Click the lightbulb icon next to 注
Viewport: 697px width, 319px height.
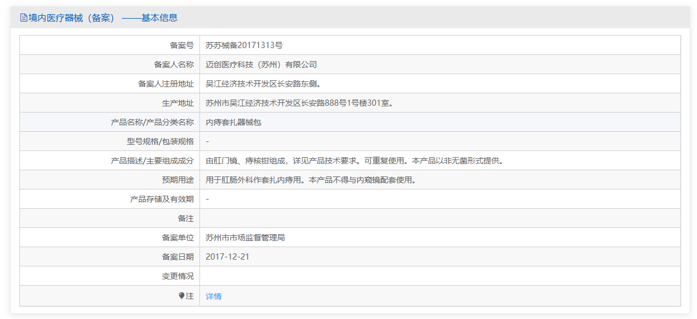coord(181,296)
